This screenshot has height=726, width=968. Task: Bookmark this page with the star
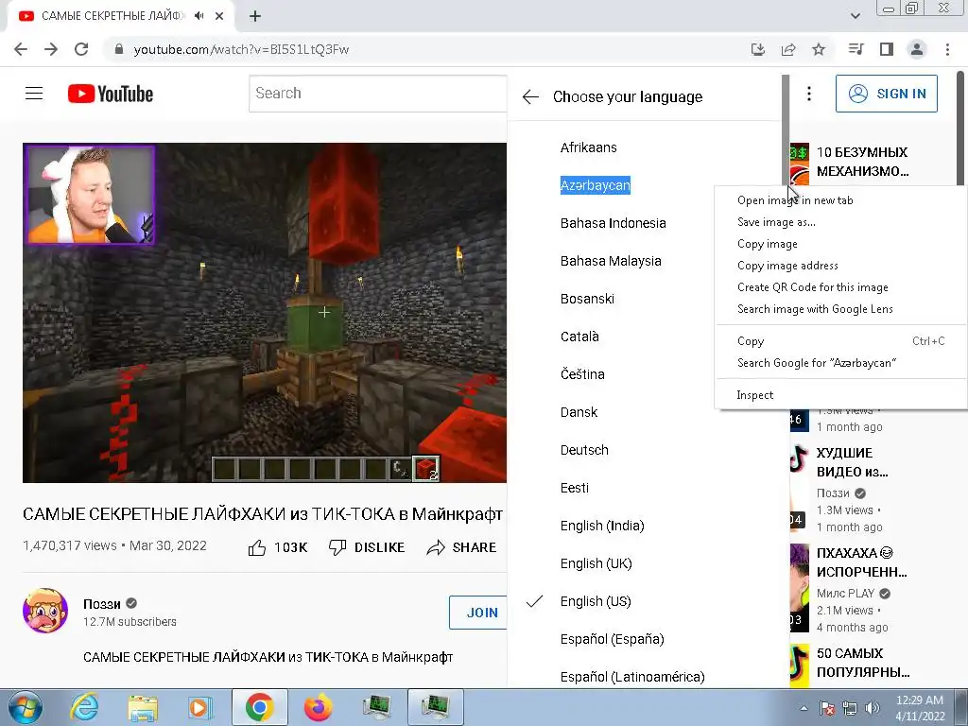819,49
